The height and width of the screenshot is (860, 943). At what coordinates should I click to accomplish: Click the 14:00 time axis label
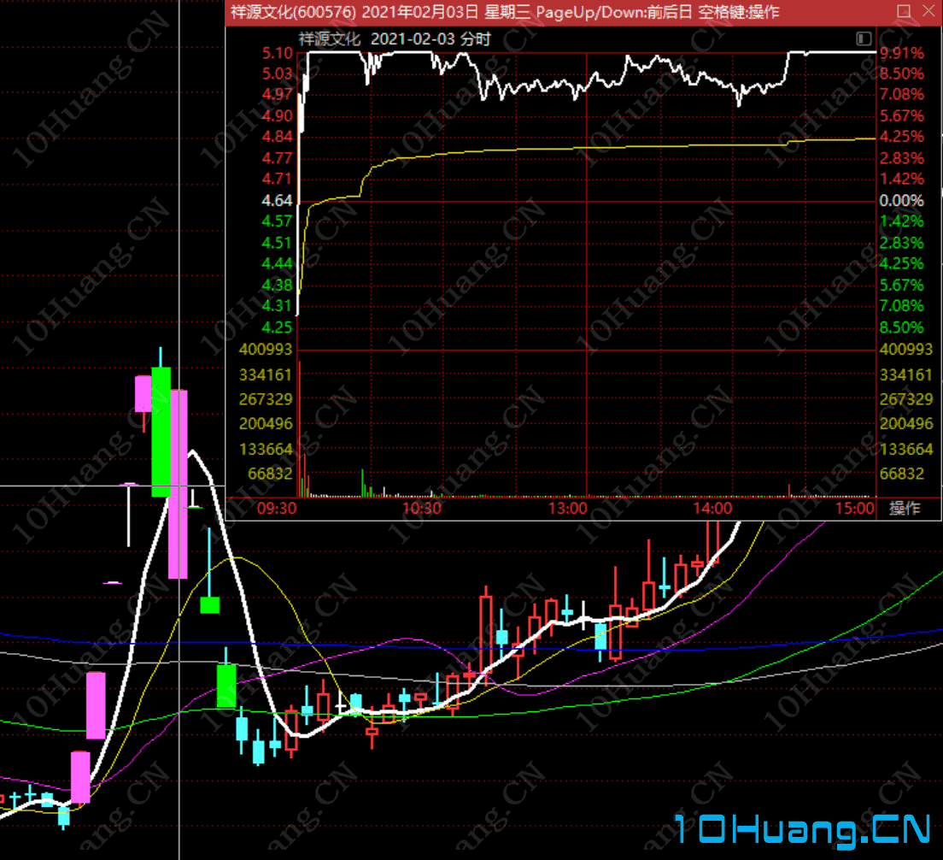(712, 509)
